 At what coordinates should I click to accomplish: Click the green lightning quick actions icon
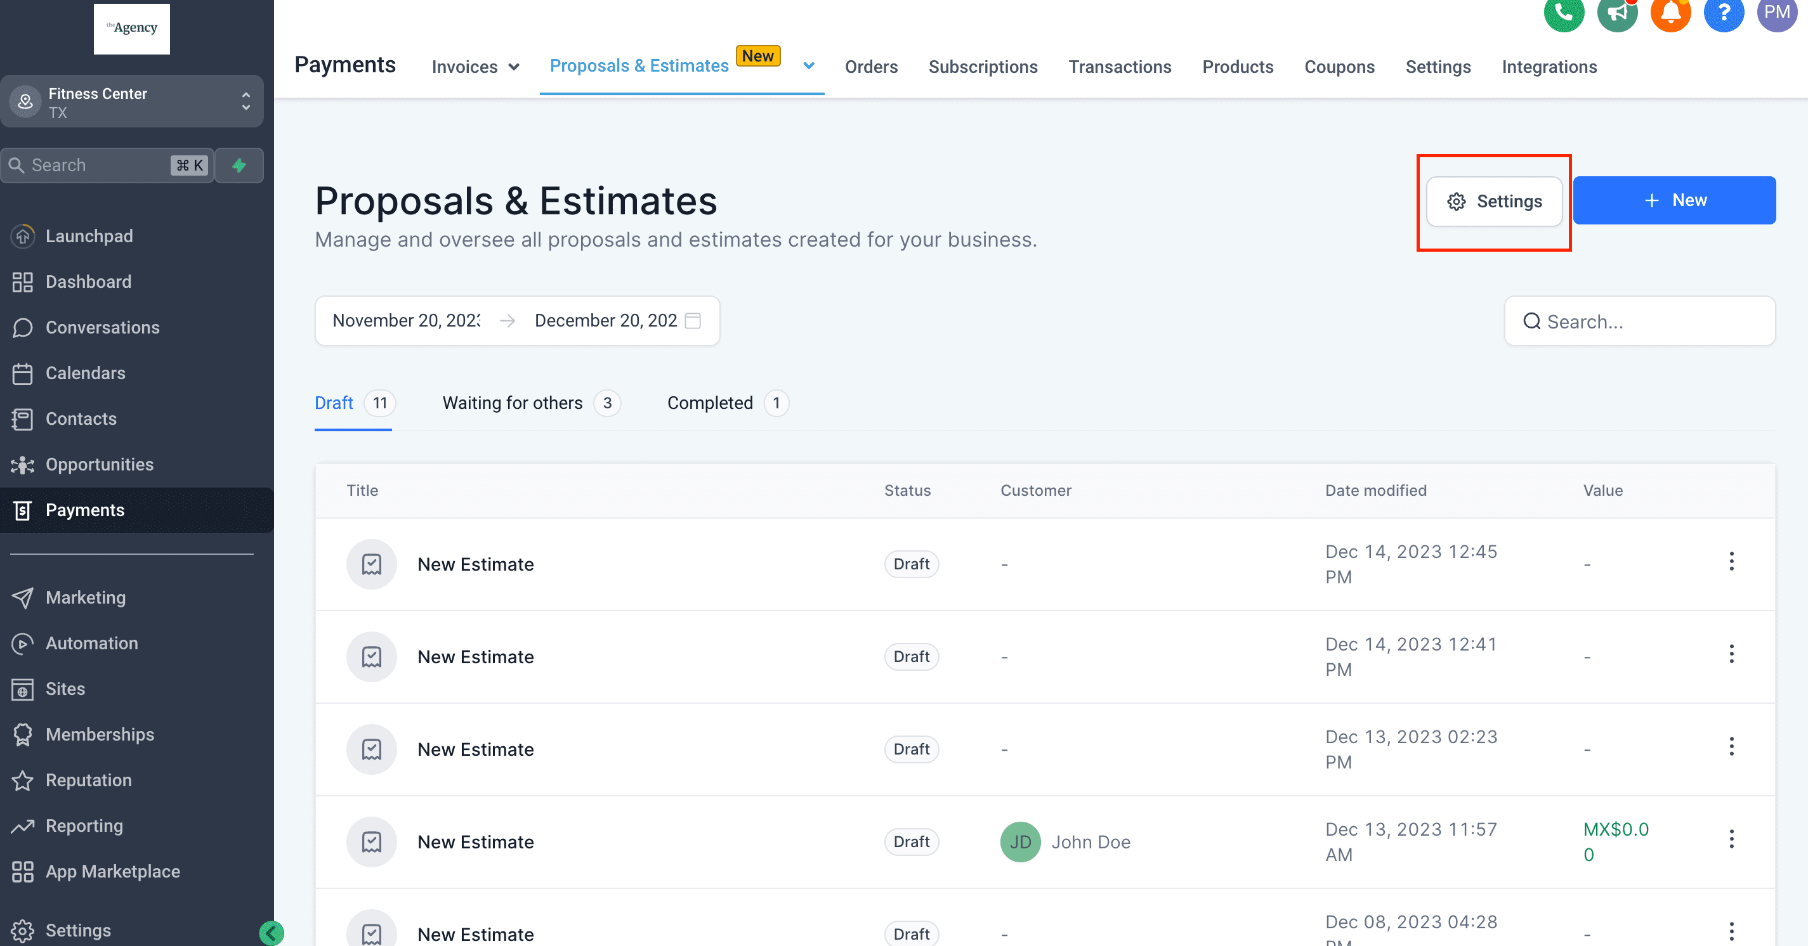click(239, 165)
